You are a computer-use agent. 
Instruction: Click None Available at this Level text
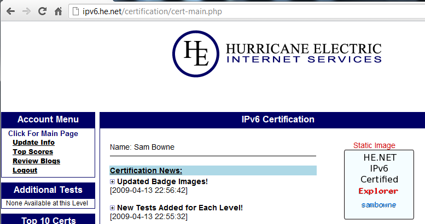point(47,203)
